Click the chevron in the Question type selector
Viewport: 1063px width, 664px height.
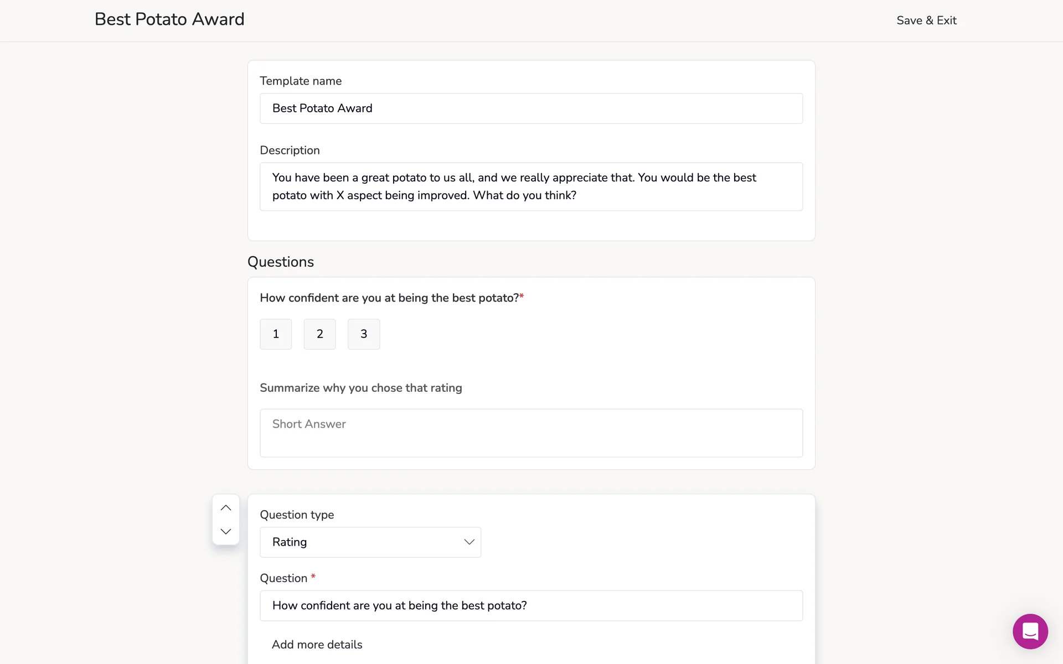coord(469,542)
